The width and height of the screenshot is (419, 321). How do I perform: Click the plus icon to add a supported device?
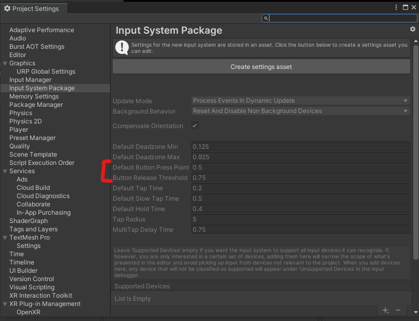pos(385,310)
